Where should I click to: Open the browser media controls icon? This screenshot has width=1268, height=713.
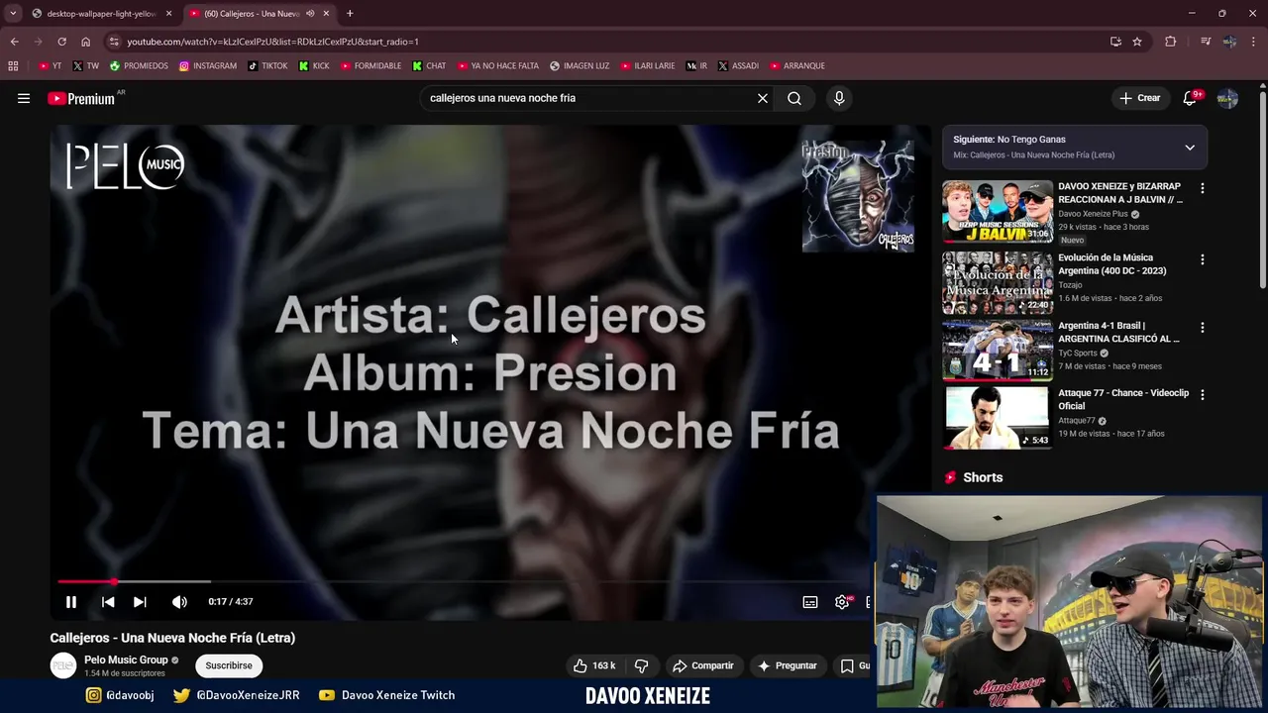(x=1206, y=42)
